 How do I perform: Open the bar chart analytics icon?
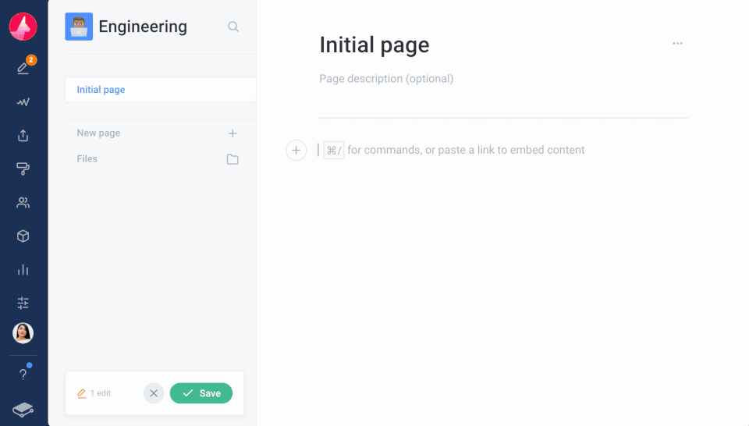pos(23,270)
